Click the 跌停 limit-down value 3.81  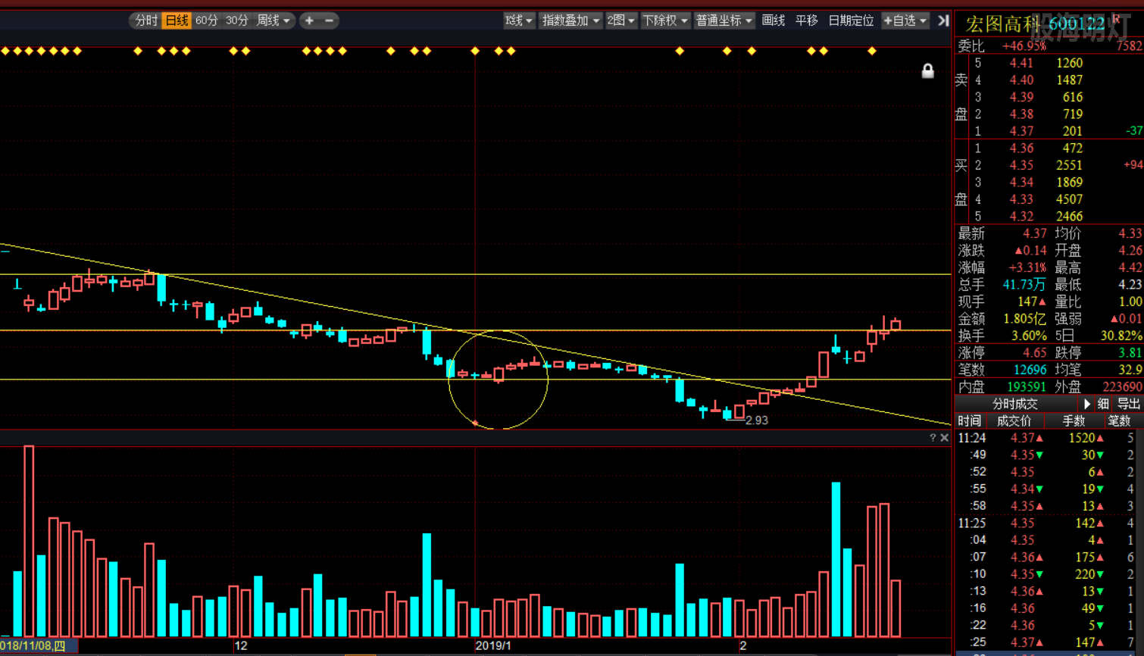pos(1130,353)
